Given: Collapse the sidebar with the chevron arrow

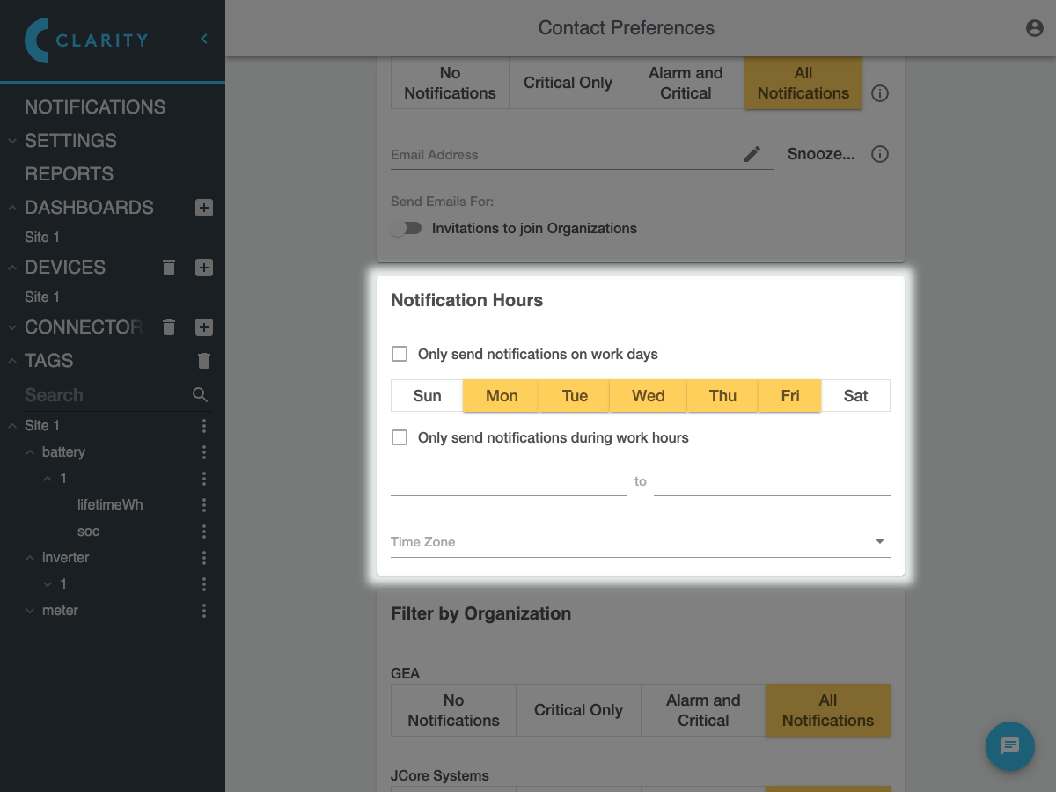Looking at the screenshot, I should [204, 39].
